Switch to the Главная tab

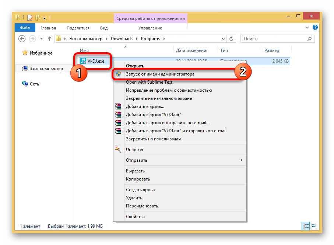pyautogui.click(x=48, y=28)
